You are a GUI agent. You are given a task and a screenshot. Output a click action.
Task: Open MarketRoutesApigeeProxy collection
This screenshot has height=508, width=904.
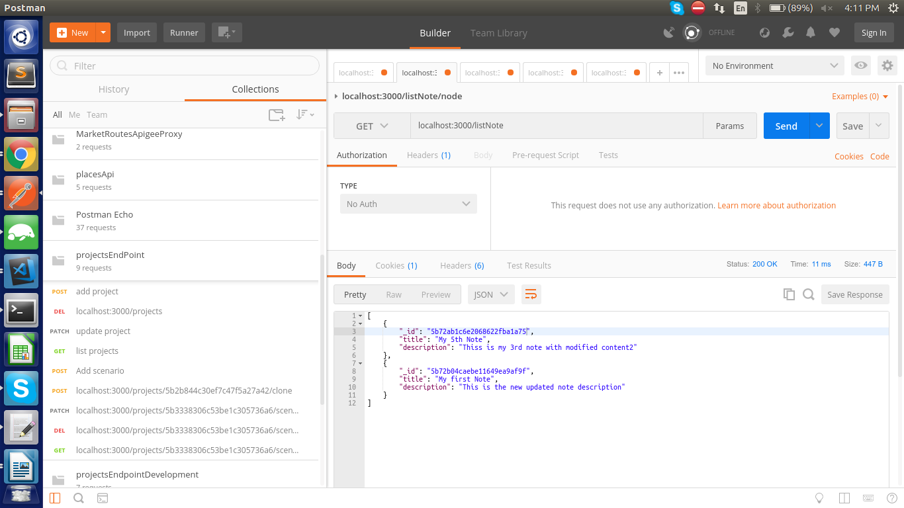tap(181, 140)
